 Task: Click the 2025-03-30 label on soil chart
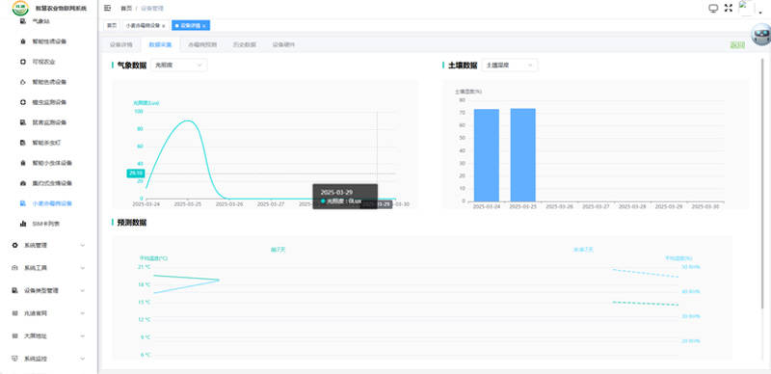(705, 206)
